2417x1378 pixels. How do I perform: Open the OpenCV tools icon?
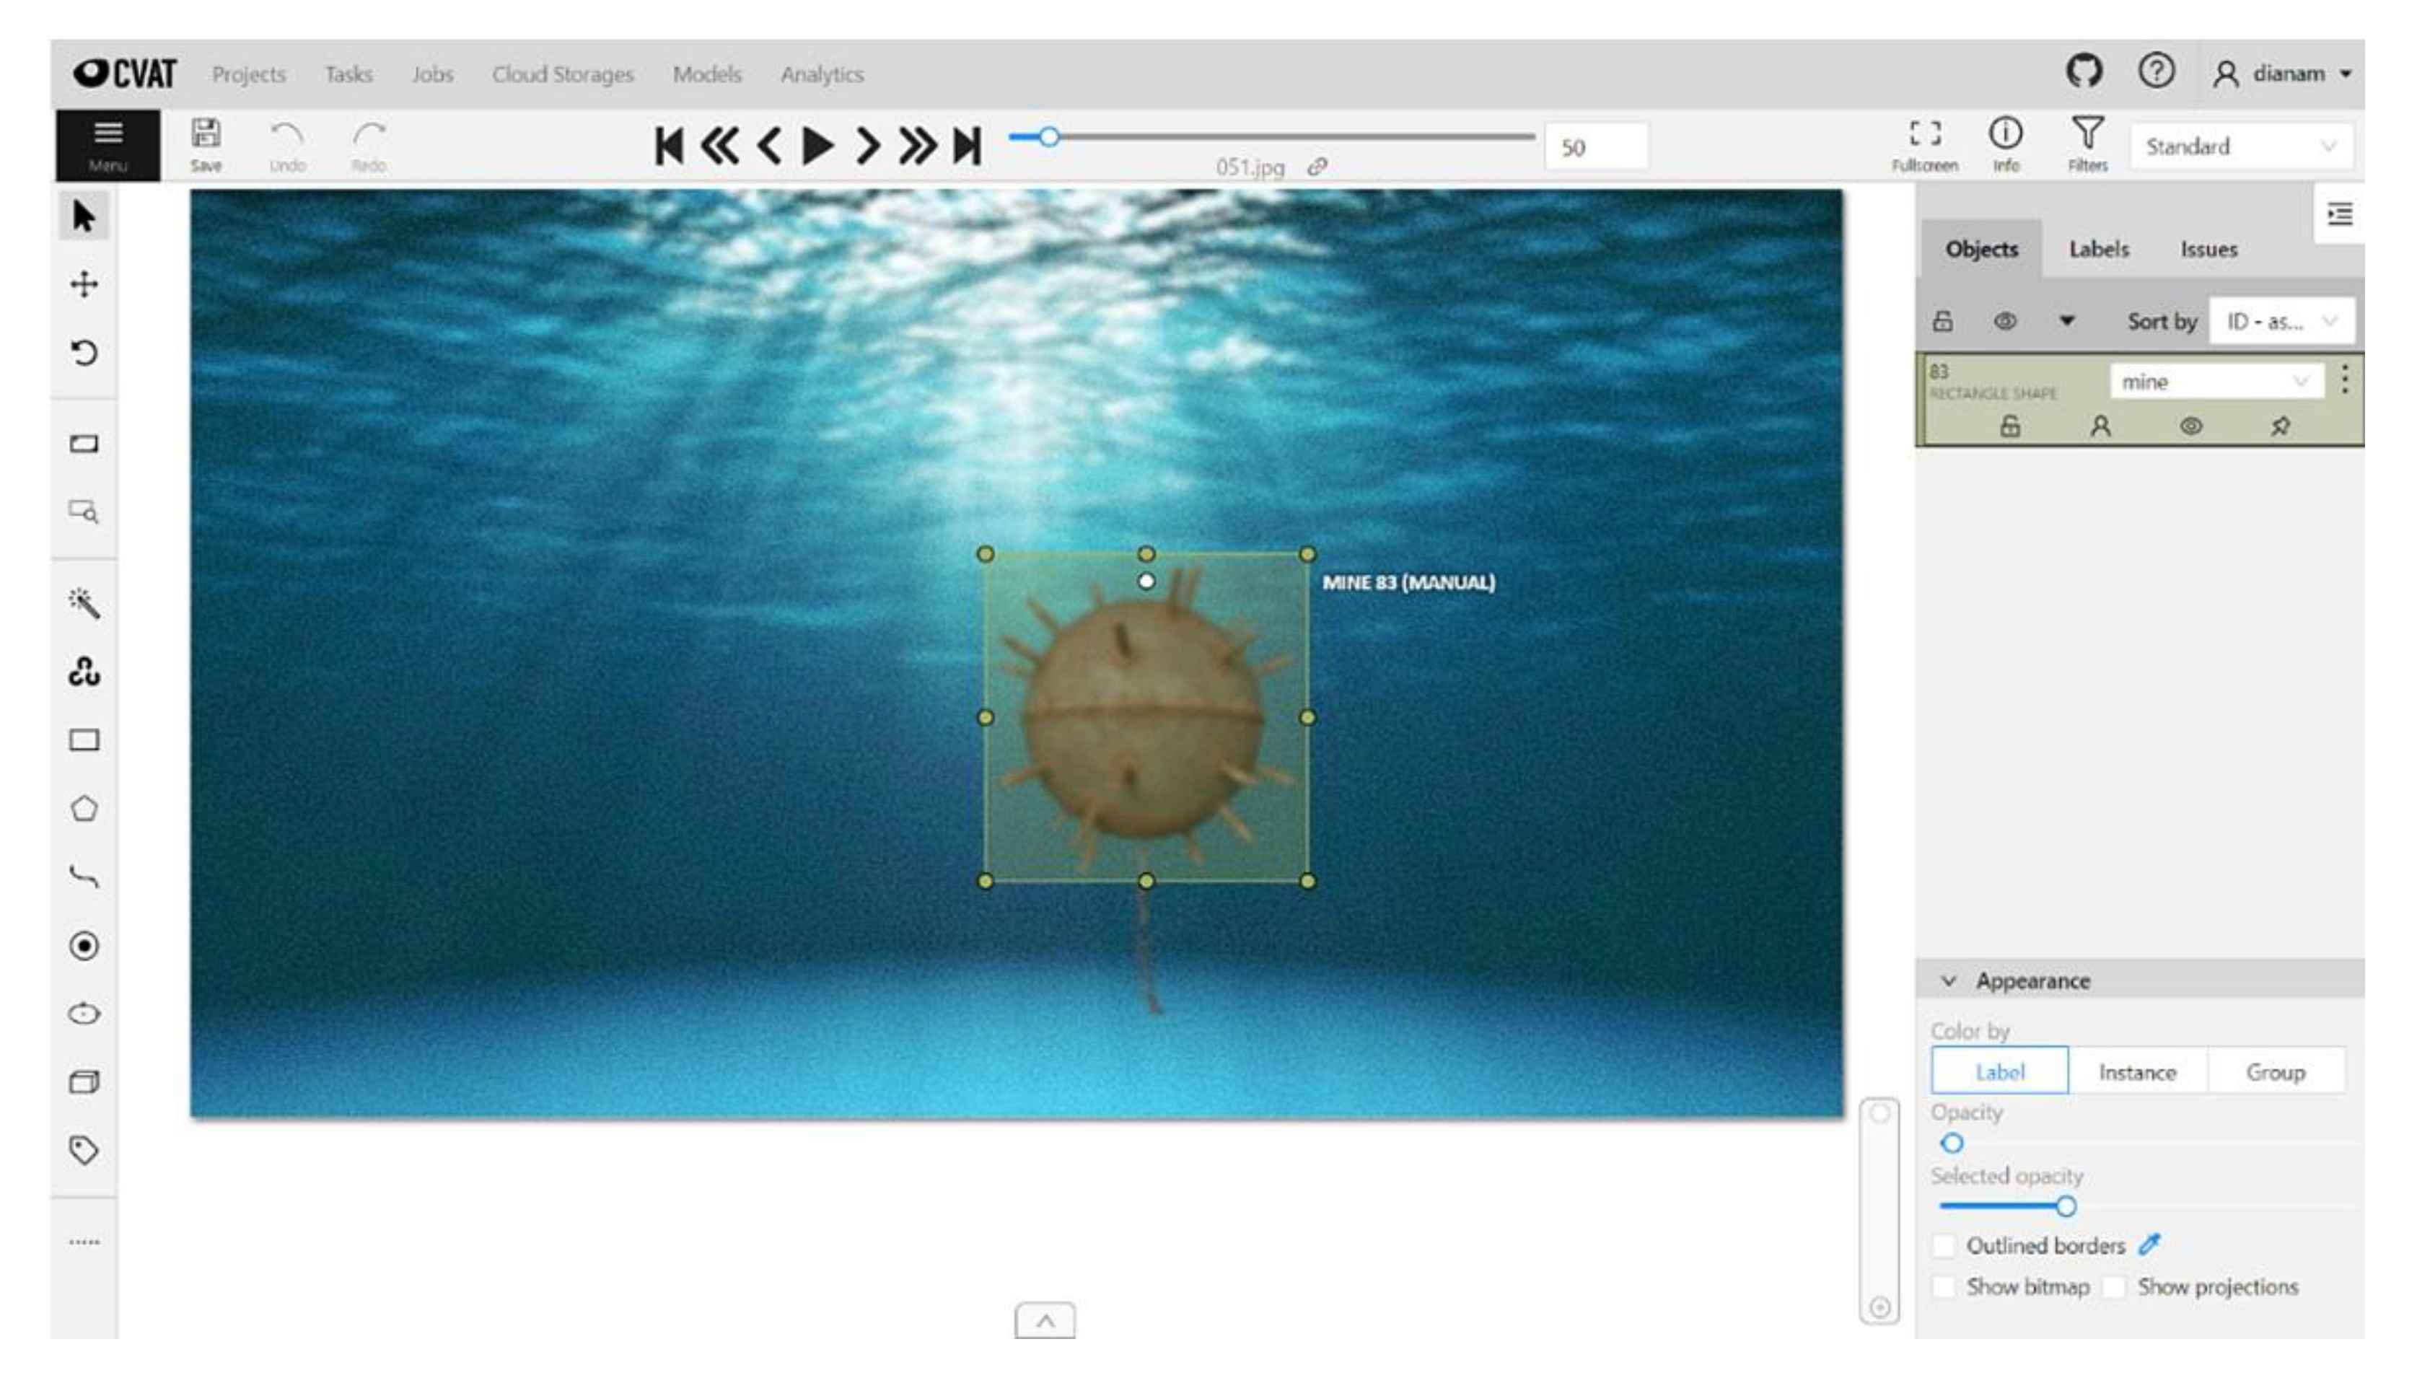pos(83,672)
